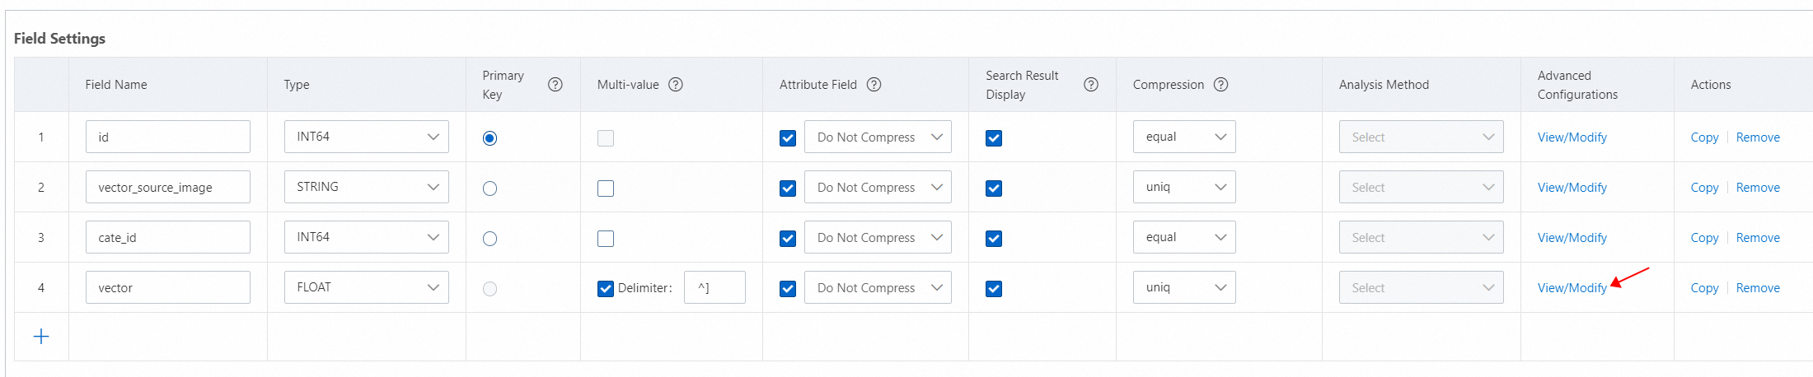
Task: Click the vector_source_image field name input
Action: click(167, 188)
